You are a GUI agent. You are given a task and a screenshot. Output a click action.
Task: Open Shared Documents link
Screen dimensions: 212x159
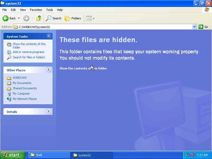pyautogui.click(x=25, y=88)
